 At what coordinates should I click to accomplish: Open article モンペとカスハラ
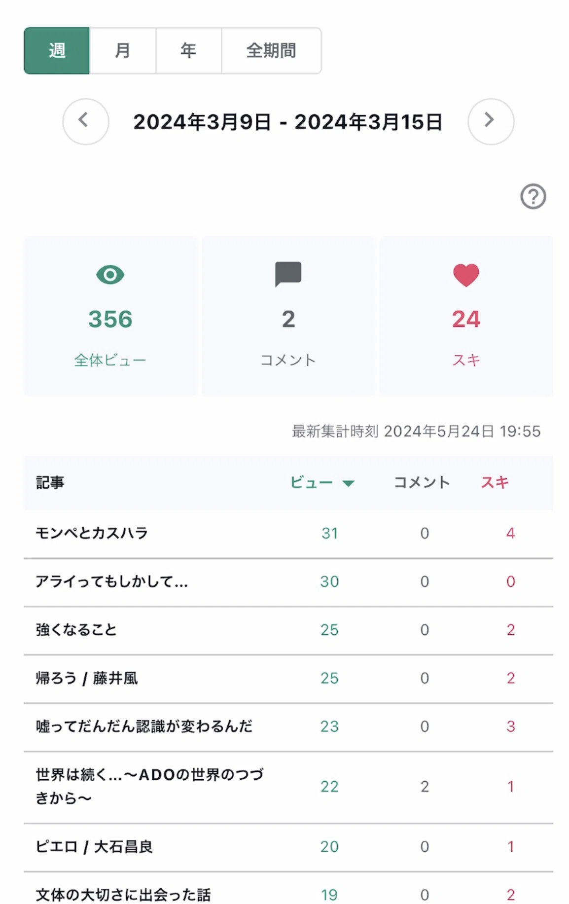coord(92,533)
